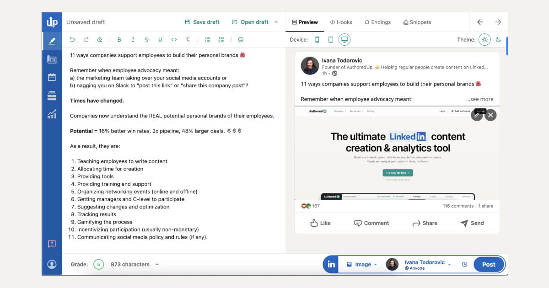This screenshot has width=549, height=288.
Task: Insert an emoji using the smiley icon
Action: [241, 40]
